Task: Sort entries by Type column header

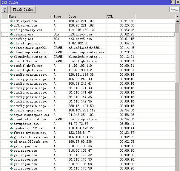Action: click(x=60, y=16)
